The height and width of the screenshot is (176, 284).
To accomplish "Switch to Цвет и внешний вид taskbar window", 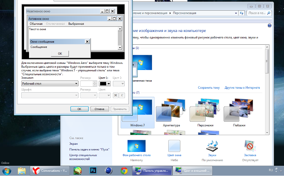I will click(x=192, y=171).
